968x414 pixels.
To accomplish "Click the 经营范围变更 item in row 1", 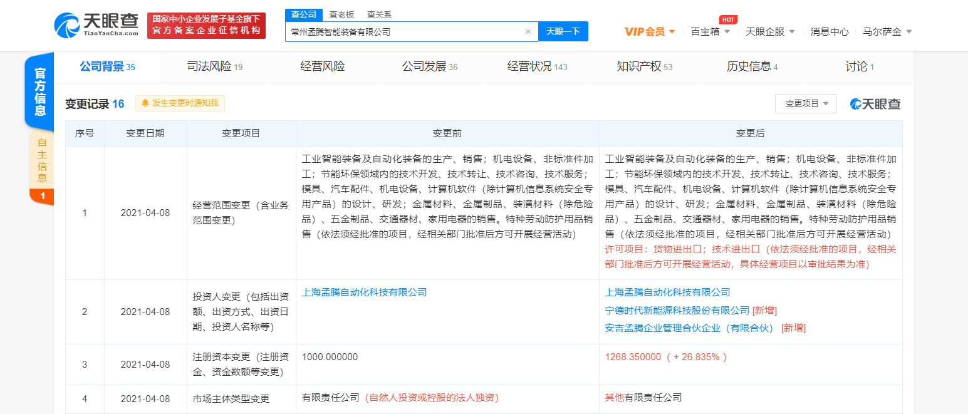I will (241, 213).
